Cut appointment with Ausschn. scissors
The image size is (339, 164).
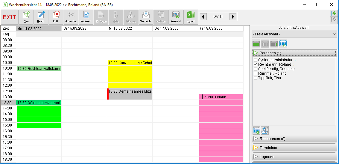tap(71, 17)
